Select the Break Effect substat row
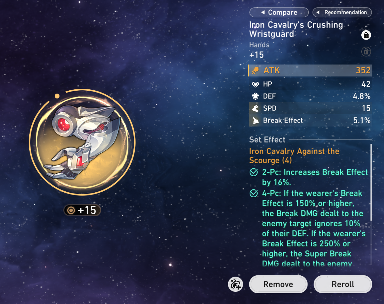 coord(310,121)
